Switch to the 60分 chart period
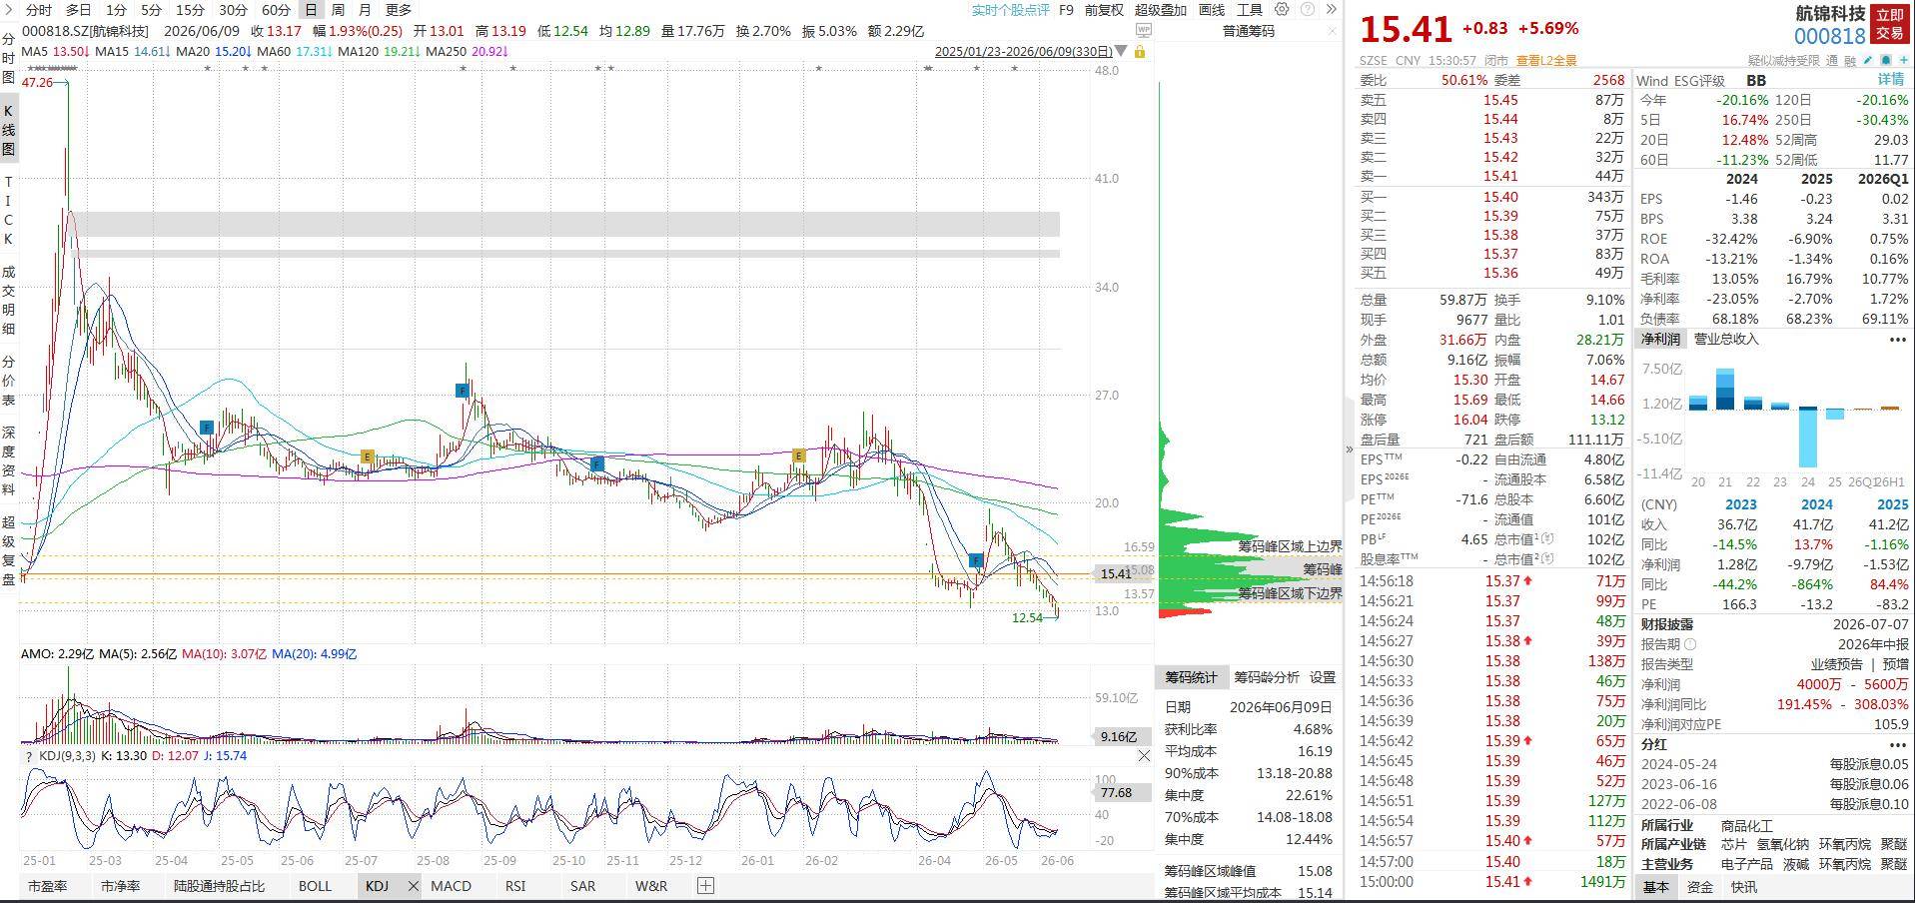The width and height of the screenshot is (1915, 903). coord(276,9)
